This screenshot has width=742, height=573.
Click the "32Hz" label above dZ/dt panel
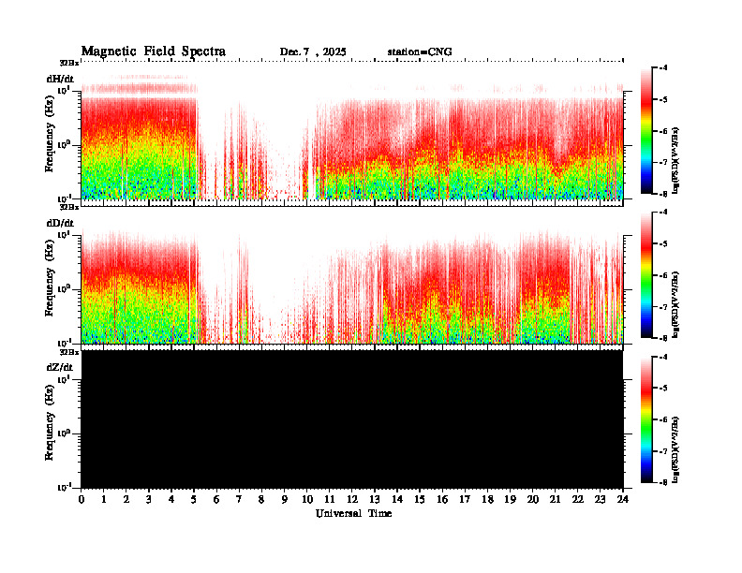[69, 352]
